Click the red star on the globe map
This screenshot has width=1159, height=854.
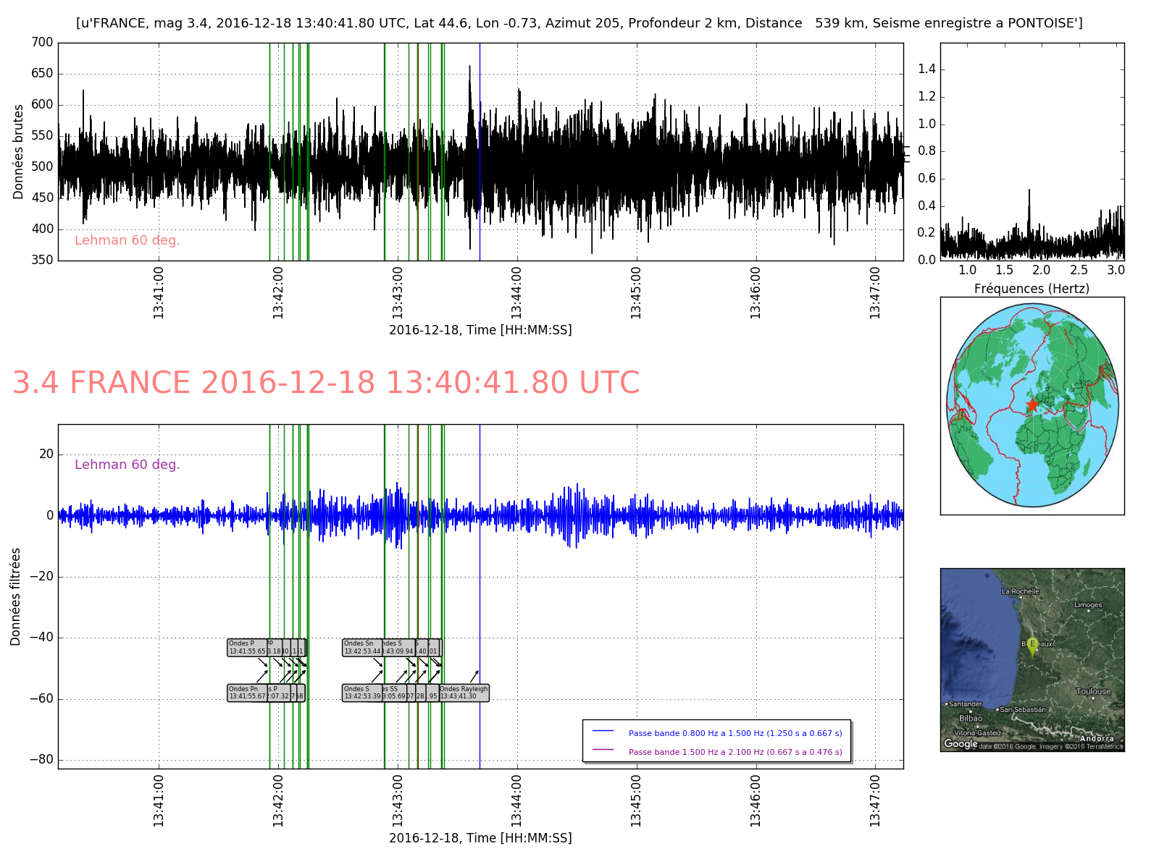(x=1032, y=405)
